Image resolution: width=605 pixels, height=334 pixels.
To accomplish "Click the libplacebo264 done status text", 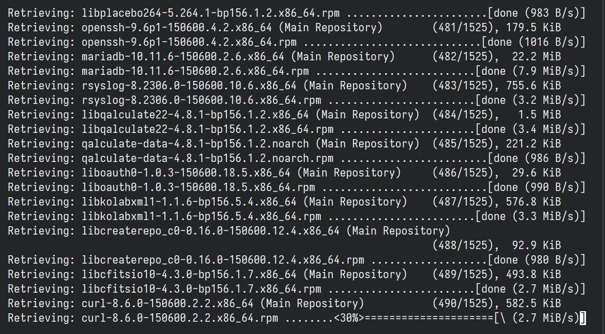I will (x=537, y=13).
